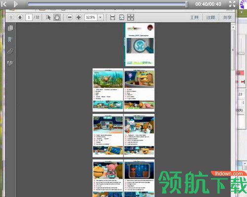Open the zoom level dropdown arrow

pos(100,17)
